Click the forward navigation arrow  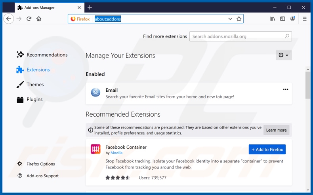click(x=19, y=19)
